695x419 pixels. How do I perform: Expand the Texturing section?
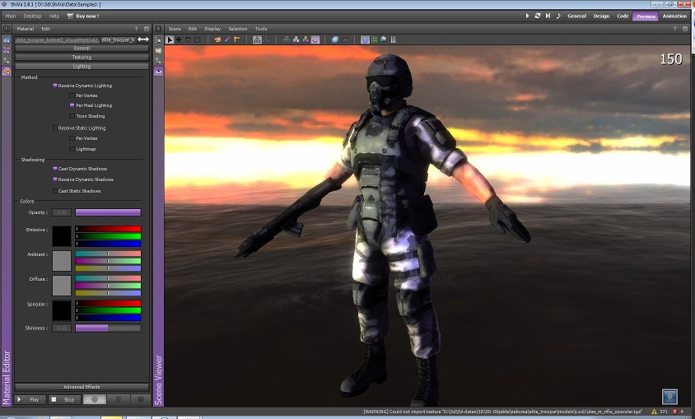coord(82,58)
